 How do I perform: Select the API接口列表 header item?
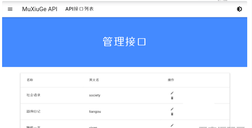click(x=80, y=9)
